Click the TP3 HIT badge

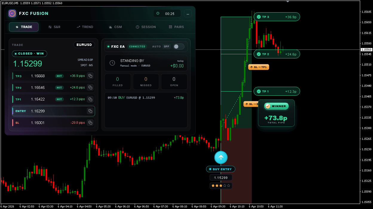point(59,76)
